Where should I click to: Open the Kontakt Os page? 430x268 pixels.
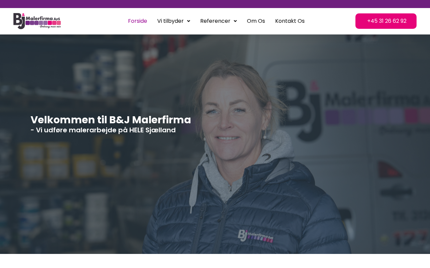click(290, 21)
